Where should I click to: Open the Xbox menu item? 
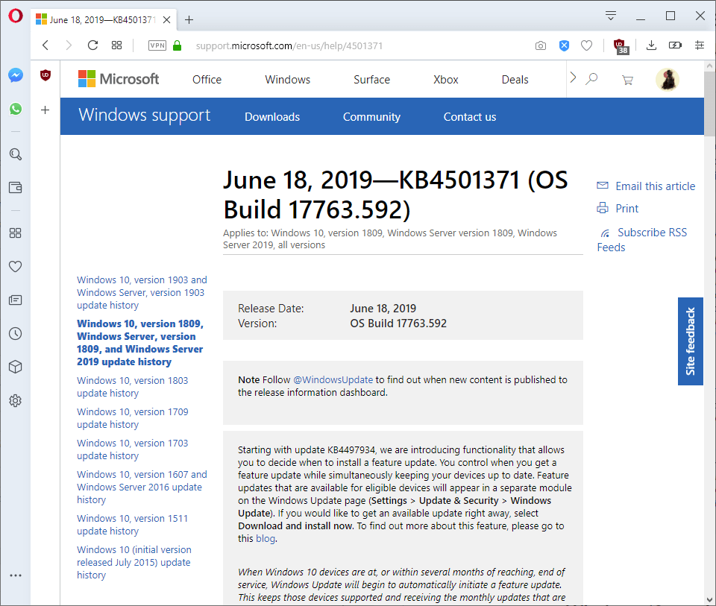click(x=446, y=80)
